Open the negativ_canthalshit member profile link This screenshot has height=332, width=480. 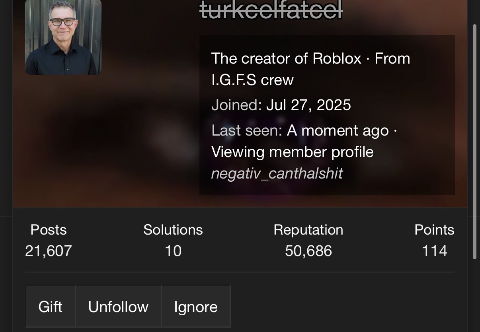(277, 173)
